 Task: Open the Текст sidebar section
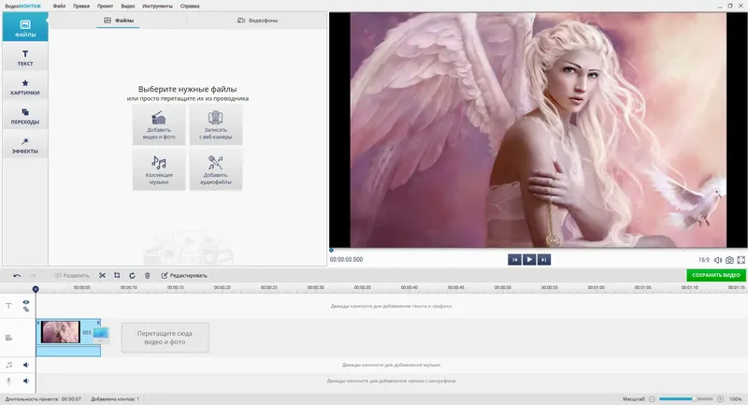tap(25, 57)
